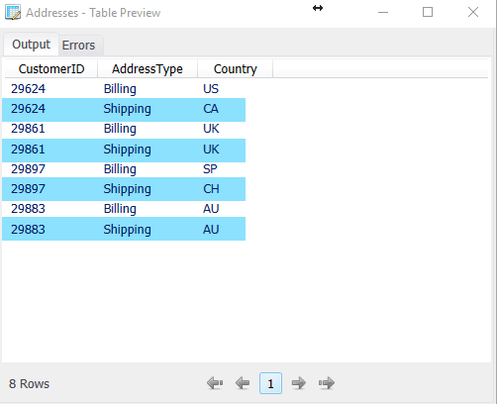Select 29883 in the Billing row
The height and width of the screenshot is (404, 497).
28,209
